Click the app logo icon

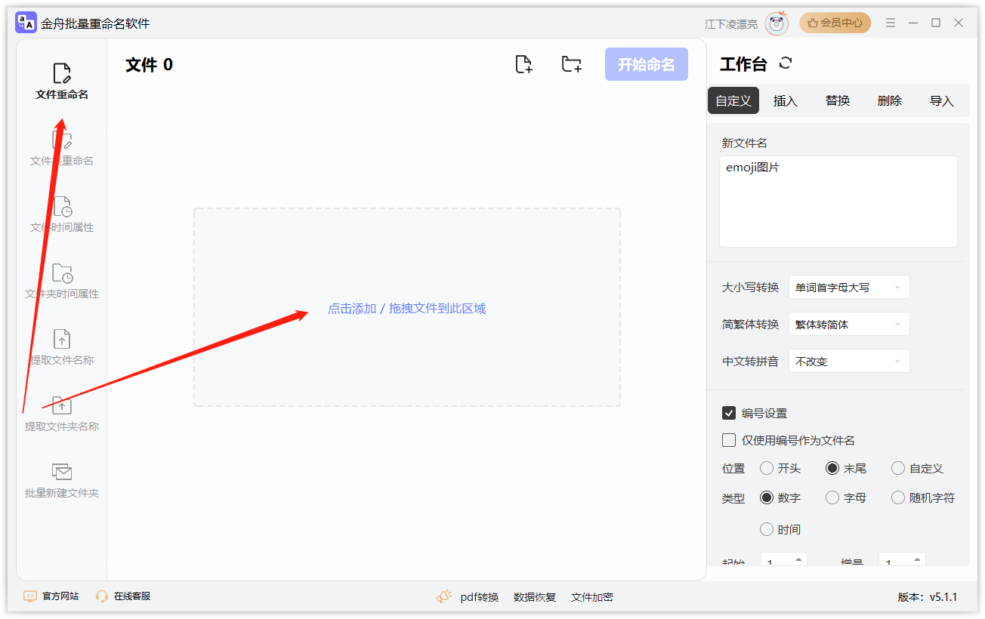click(26, 23)
